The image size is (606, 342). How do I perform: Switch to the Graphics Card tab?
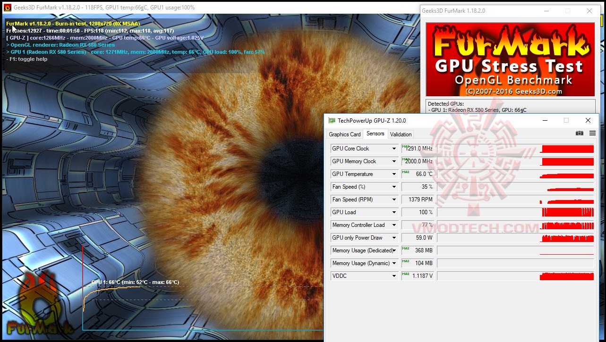345,134
